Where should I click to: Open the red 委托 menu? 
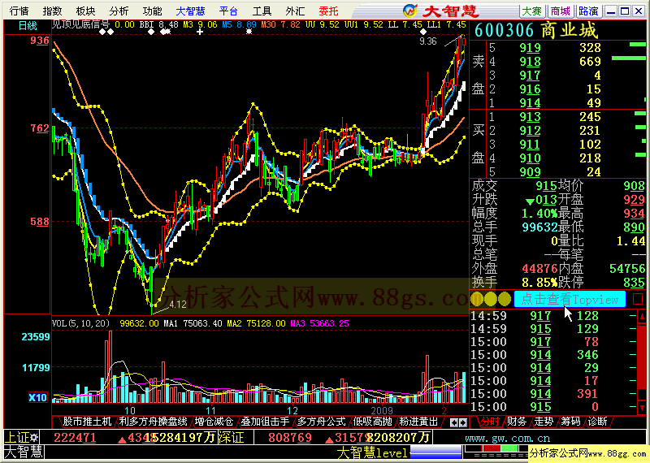[x=329, y=11]
